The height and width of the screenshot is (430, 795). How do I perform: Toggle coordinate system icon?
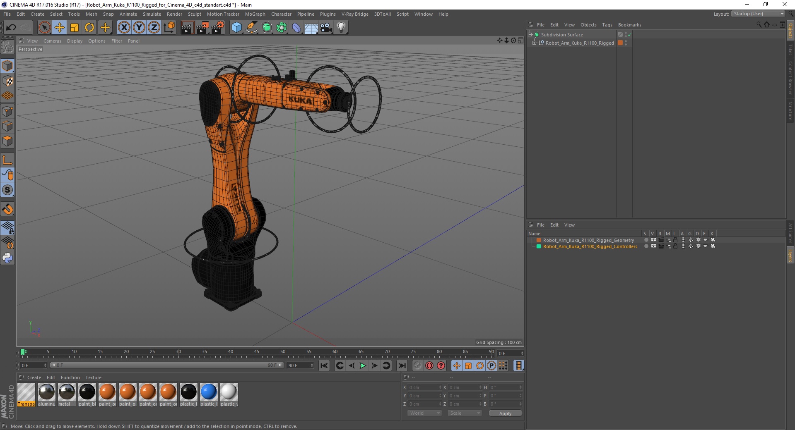(169, 28)
